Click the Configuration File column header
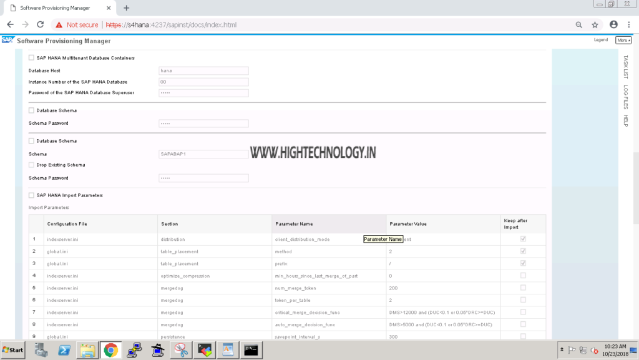 pyautogui.click(x=100, y=224)
